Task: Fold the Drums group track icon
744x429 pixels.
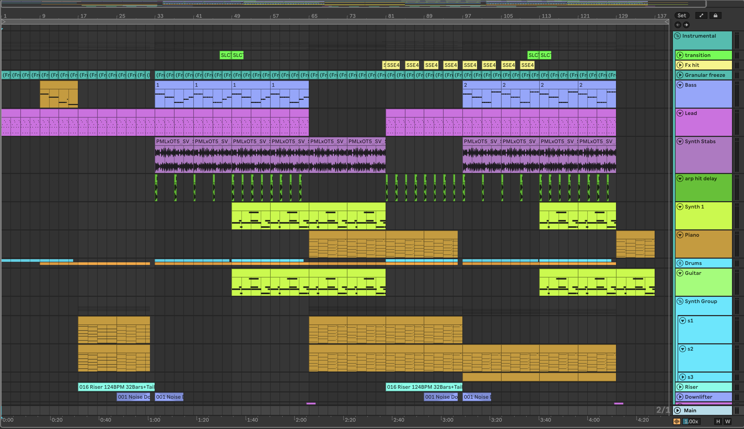Action: click(680, 263)
